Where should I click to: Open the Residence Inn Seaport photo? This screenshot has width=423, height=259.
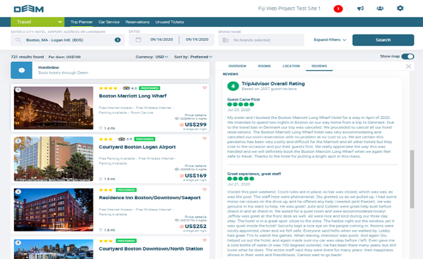(x=54, y=210)
